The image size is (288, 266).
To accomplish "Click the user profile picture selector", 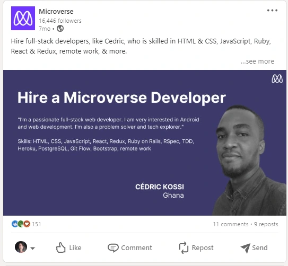I will tap(21, 247).
